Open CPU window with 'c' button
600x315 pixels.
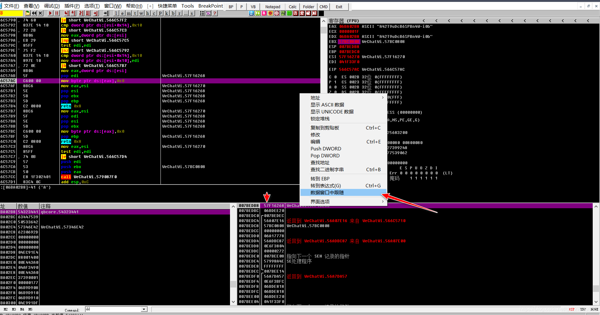coord(154,13)
